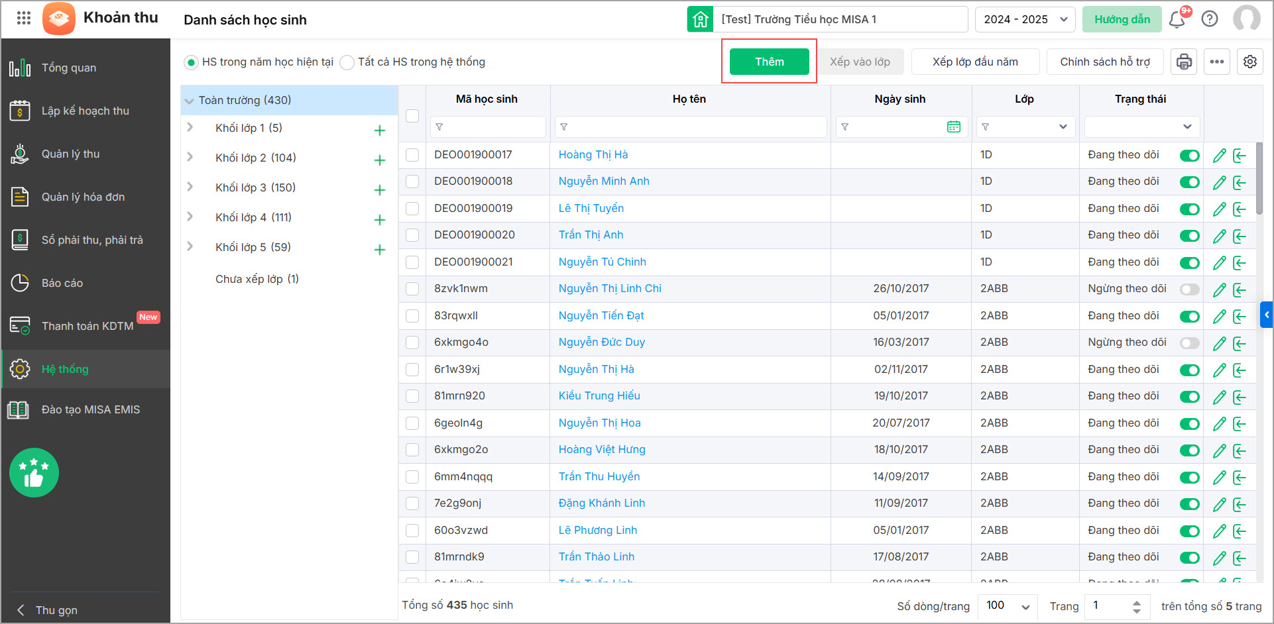Image resolution: width=1274 pixels, height=624 pixels.
Task: Edit student Nguyễn Thị Linh Chi
Action: coord(1219,289)
